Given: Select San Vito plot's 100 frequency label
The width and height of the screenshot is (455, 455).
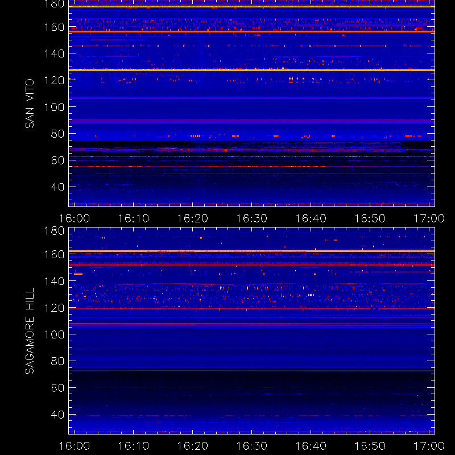Looking at the screenshot, I should pos(54,107).
